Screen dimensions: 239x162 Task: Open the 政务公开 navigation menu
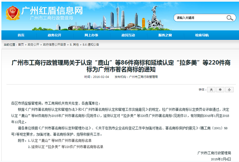[54, 35]
